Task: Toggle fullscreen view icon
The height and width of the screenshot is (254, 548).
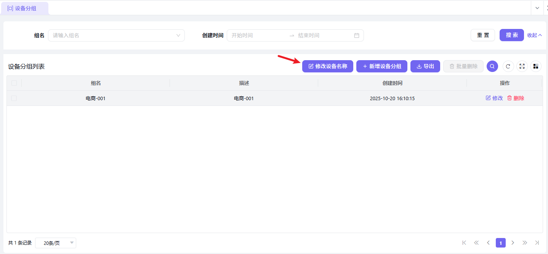Action: click(522, 66)
